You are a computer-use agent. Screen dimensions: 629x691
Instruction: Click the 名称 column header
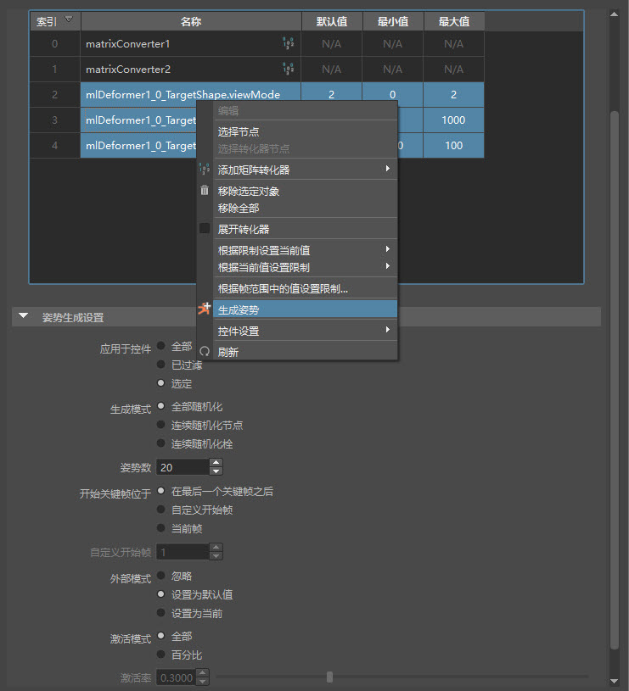(191, 21)
